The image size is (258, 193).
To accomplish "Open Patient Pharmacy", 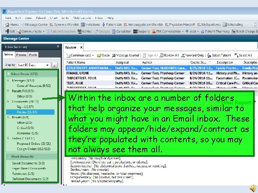I will click(215, 31).
